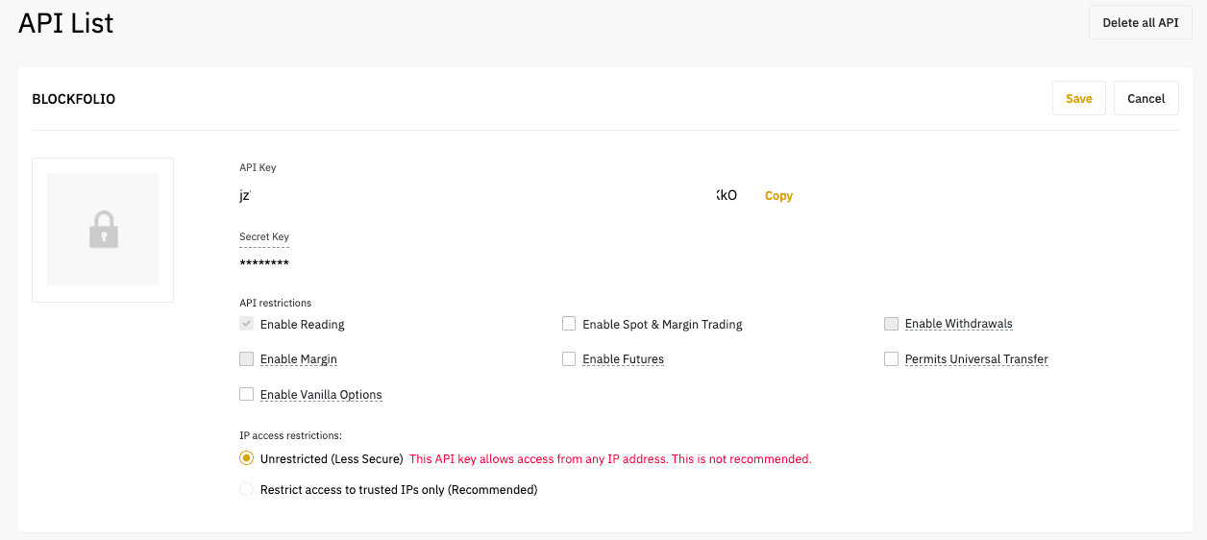
Task: Enable Vanilla Options checkbox
Action: click(246, 394)
